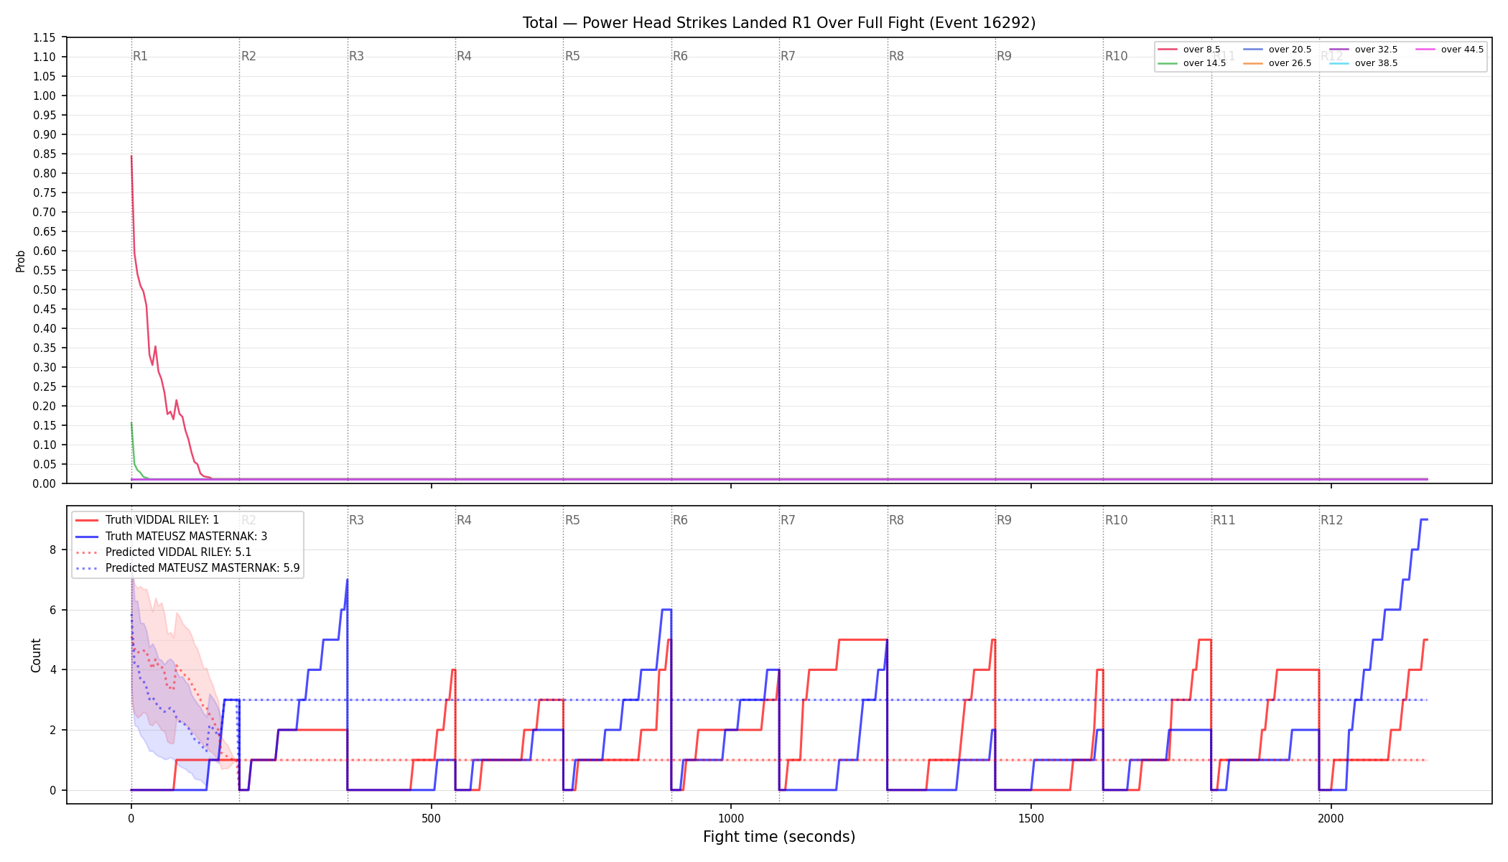Click the 6 tick on the Count axis
This screenshot has height=862, width=1508.
click(x=52, y=610)
